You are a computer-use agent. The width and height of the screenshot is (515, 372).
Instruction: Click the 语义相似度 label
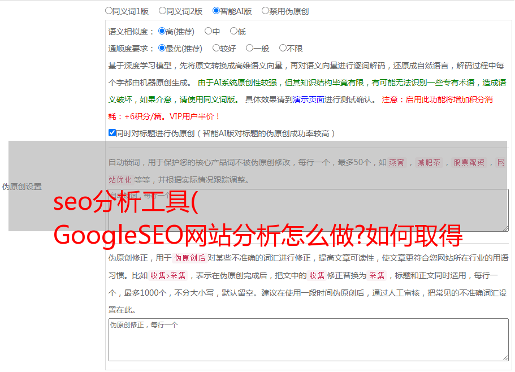coord(131,32)
